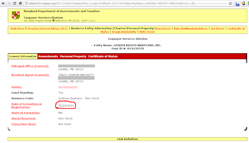Open Rate Stabilization Notices link
249x143 pixels.
(191, 28)
